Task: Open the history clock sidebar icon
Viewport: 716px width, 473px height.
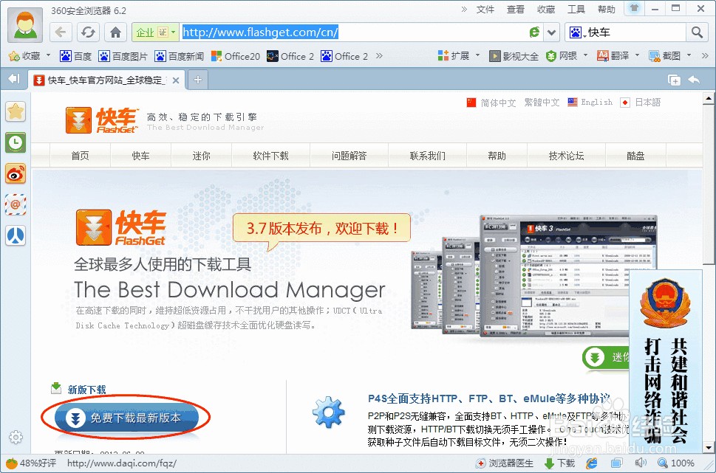Action: 16,142
